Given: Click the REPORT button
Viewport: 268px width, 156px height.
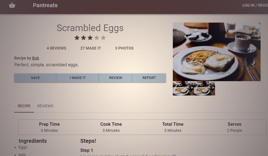Looking at the screenshot, I should pos(149,78).
